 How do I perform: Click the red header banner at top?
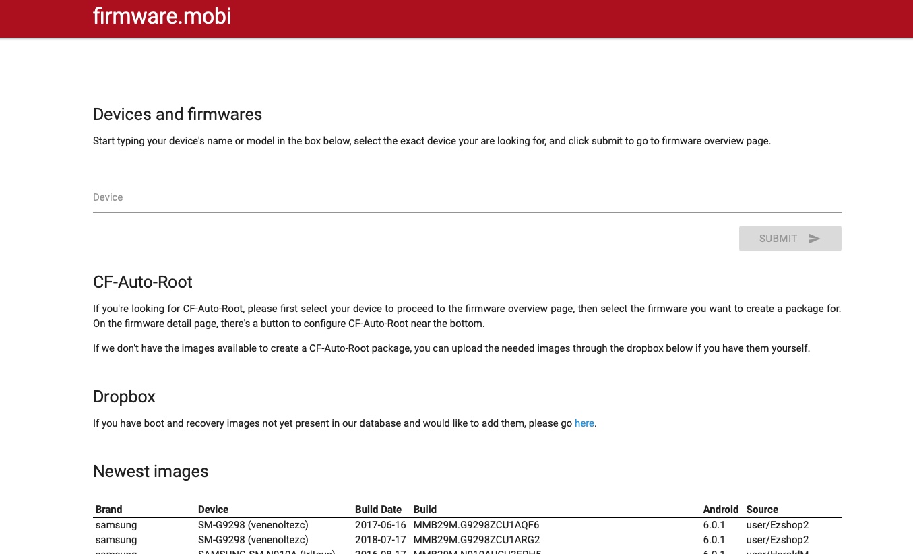(456, 18)
